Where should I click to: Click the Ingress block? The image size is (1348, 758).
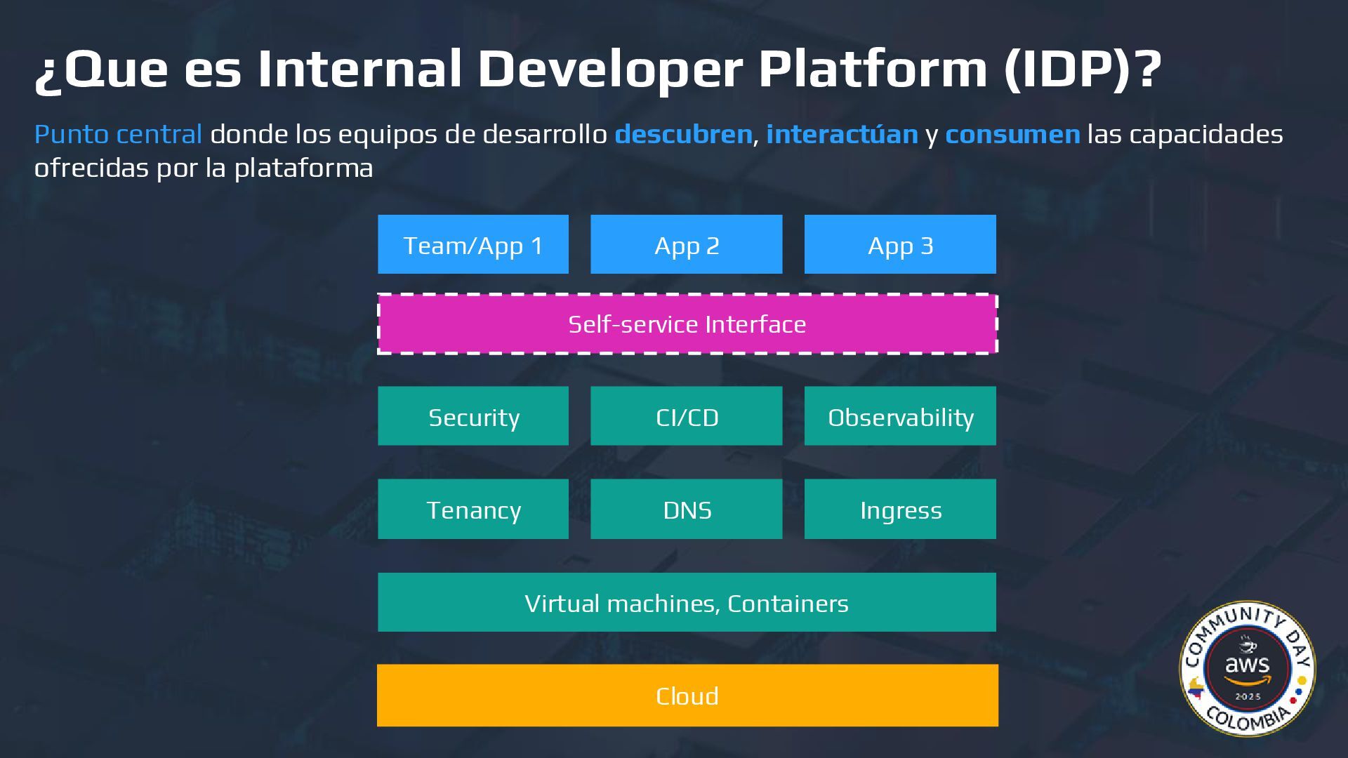point(900,509)
